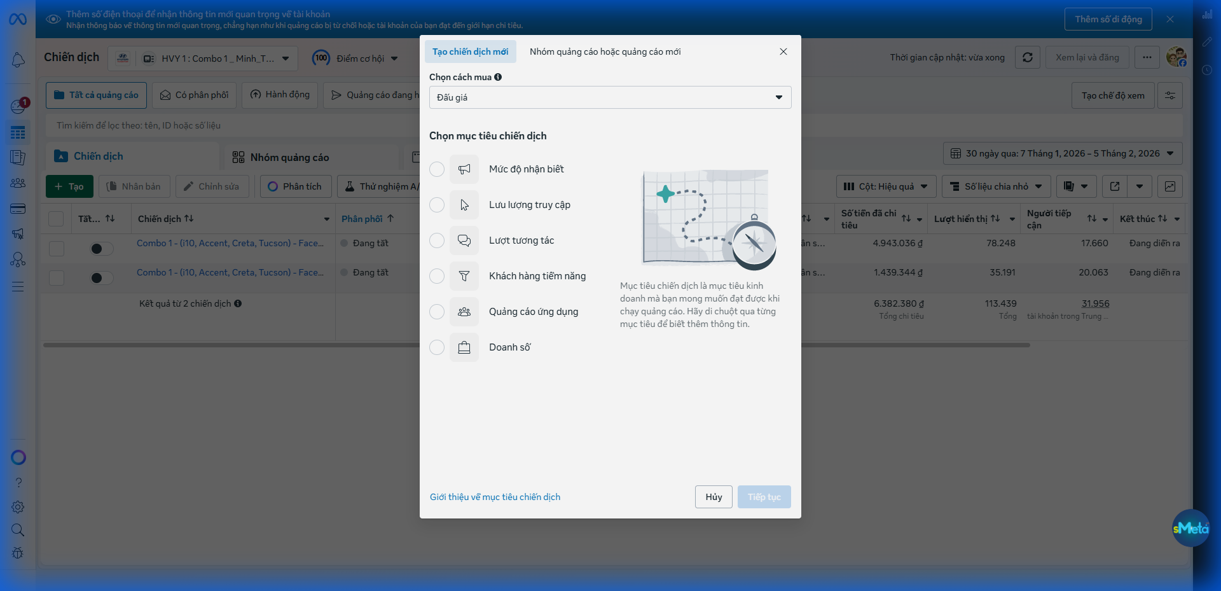Viewport: 1221px width, 591px height.
Task: Open the campaigns table icon in sidebar
Action: pyautogui.click(x=18, y=132)
